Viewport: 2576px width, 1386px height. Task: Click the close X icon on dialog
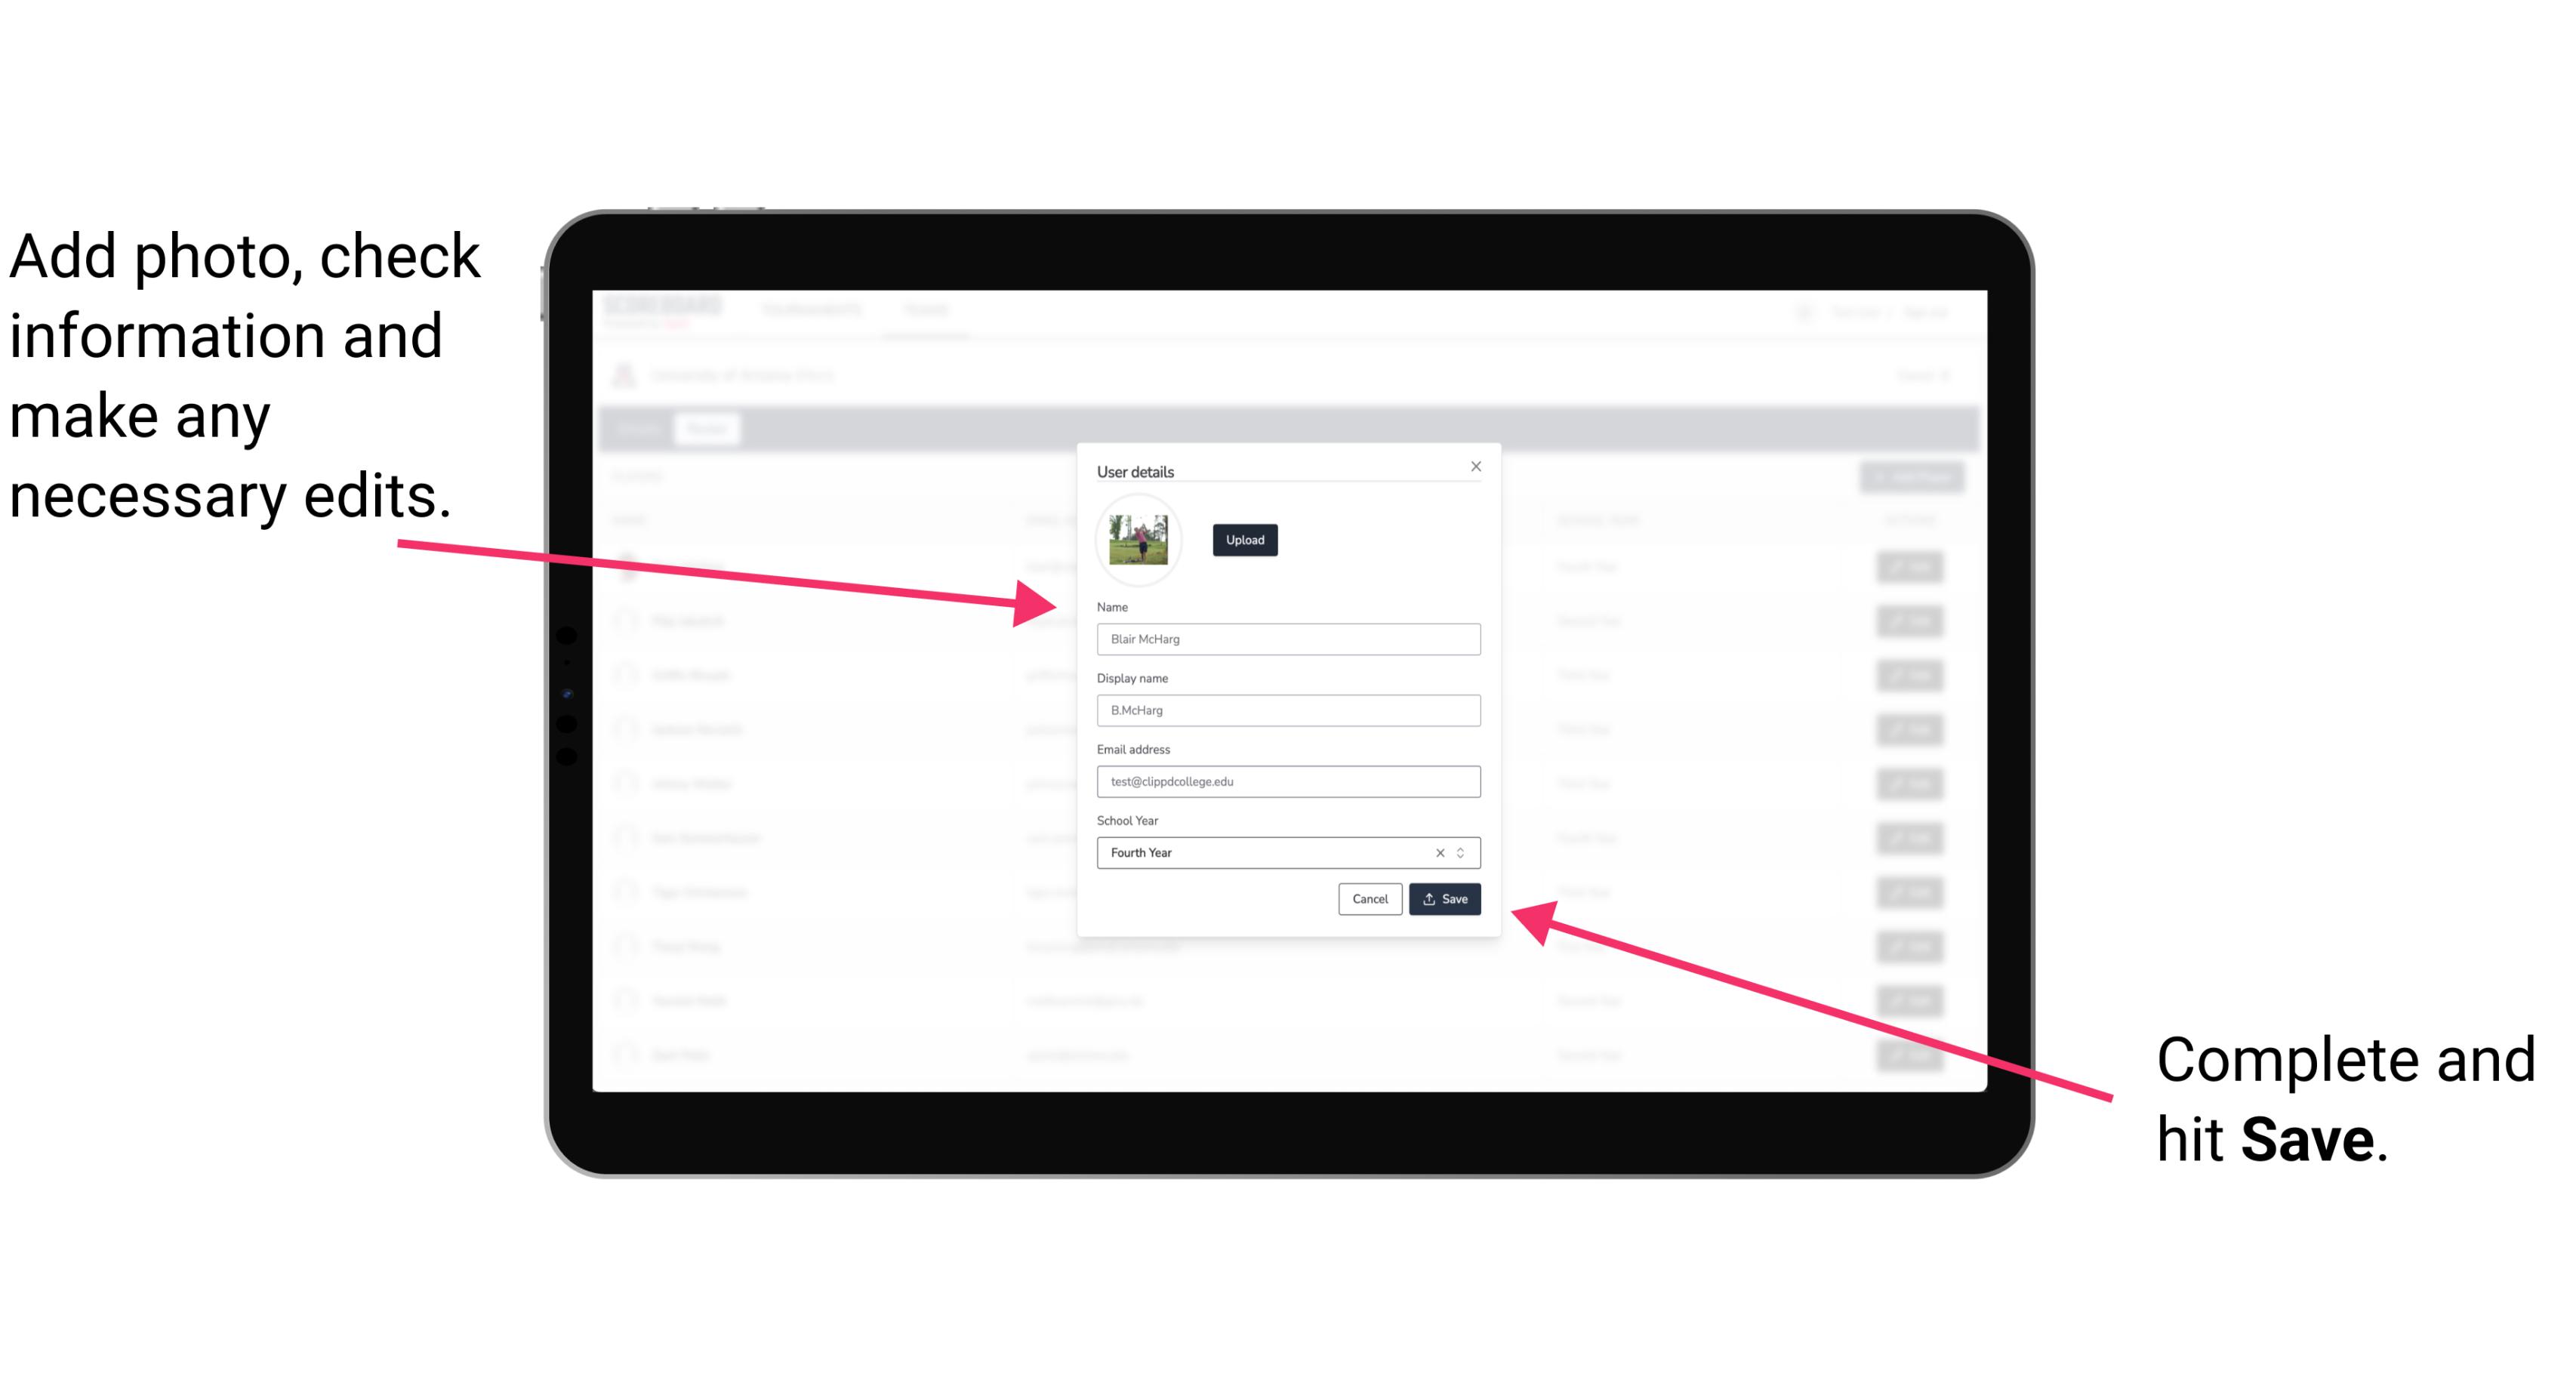pos(1475,466)
